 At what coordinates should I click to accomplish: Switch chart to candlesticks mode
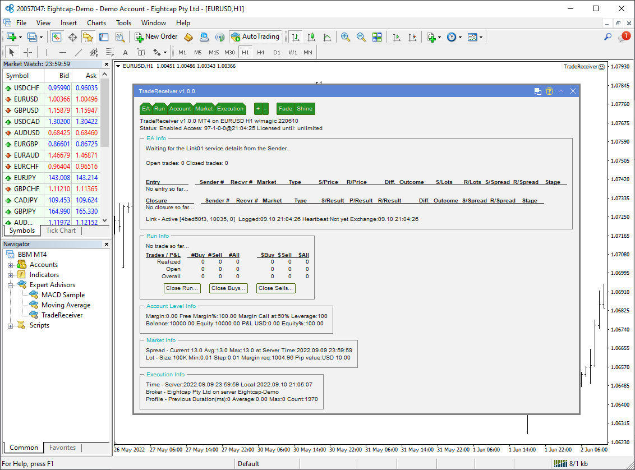tap(311, 37)
